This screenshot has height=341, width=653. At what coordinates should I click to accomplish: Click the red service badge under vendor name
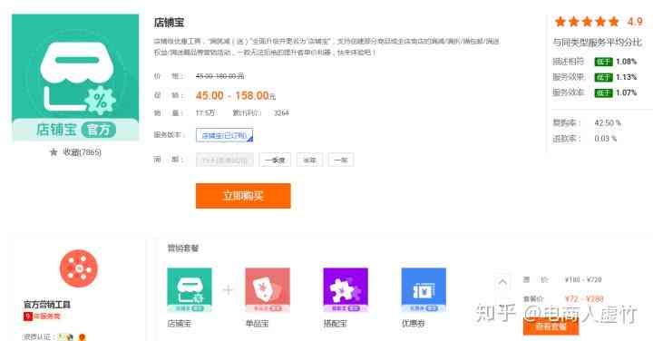[x=42, y=317]
